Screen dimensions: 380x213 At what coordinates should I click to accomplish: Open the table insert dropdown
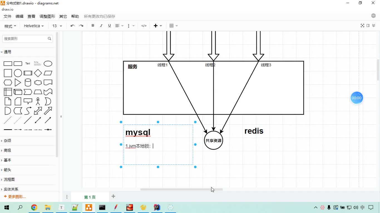[x=174, y=26]
